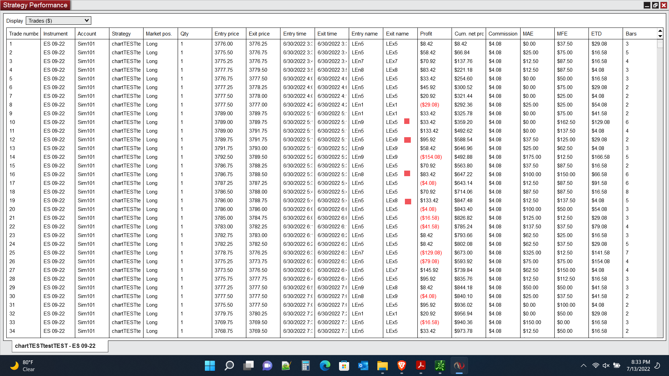Toggle the muted volume icon in the tray
Screen dimensions: 669x376
606,366
